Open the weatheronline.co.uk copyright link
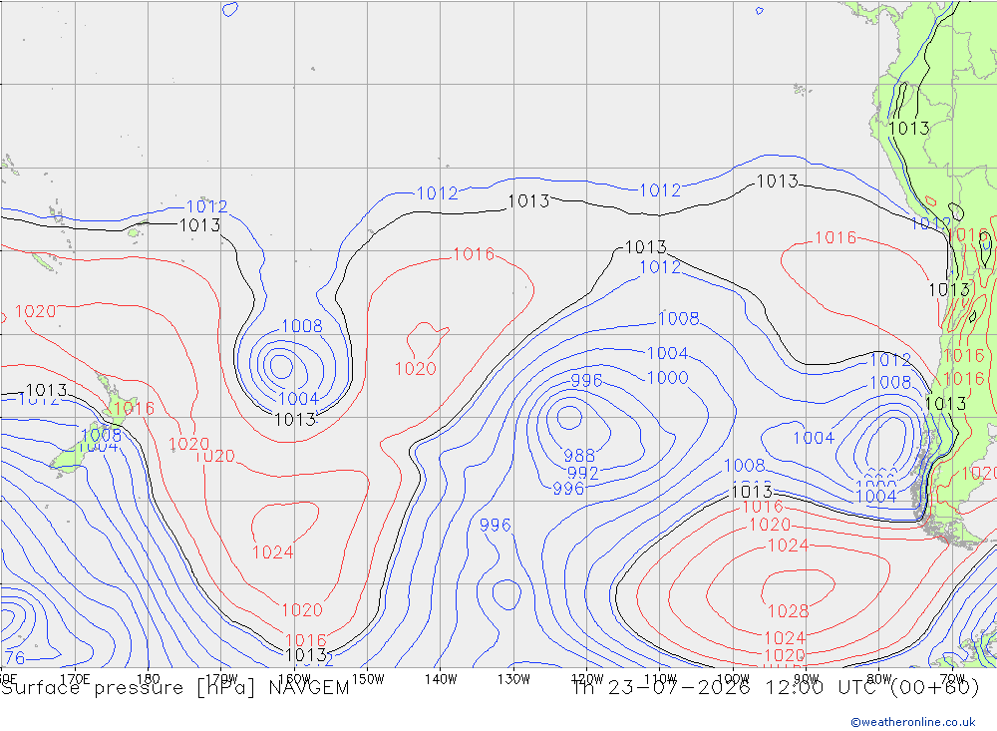 pos(912,721)
